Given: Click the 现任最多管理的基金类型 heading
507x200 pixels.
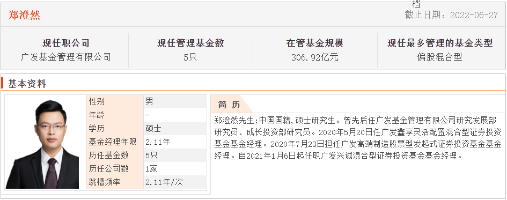Looking at the screenshot, I should [440, 43].
